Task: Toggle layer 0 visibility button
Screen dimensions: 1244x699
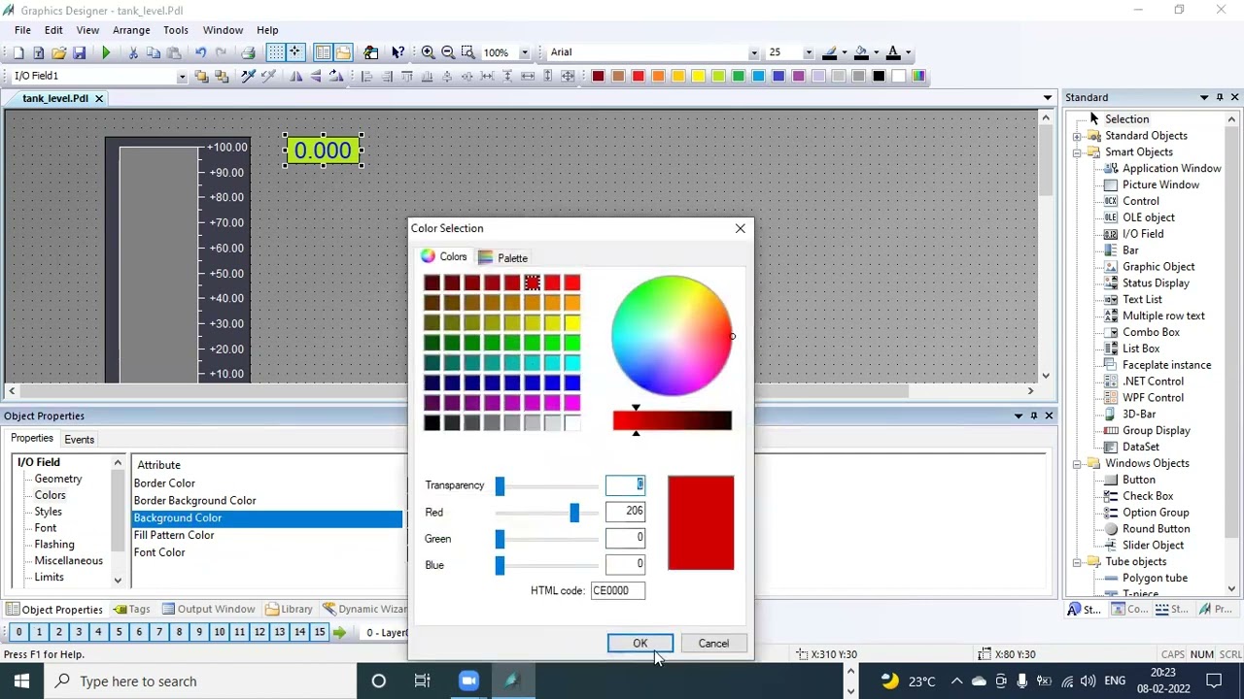Action: pos(18,633)
